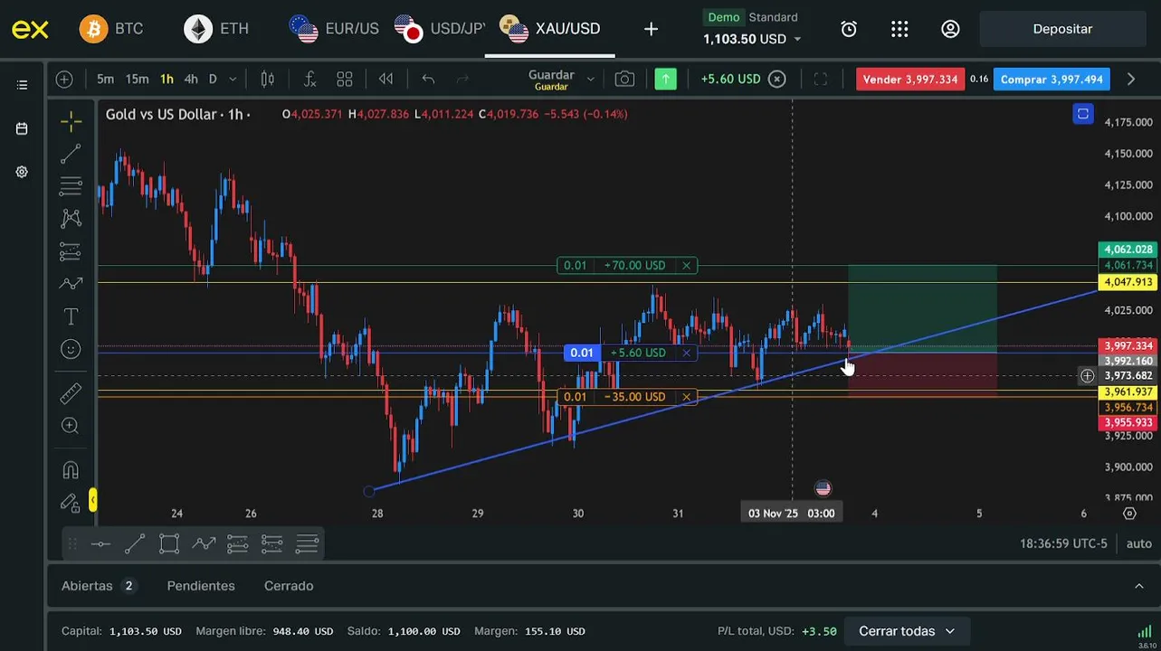This screenshot has height=651, width=1161.
Task: Open the Abiertas positions tab
Action: (98, 586)
